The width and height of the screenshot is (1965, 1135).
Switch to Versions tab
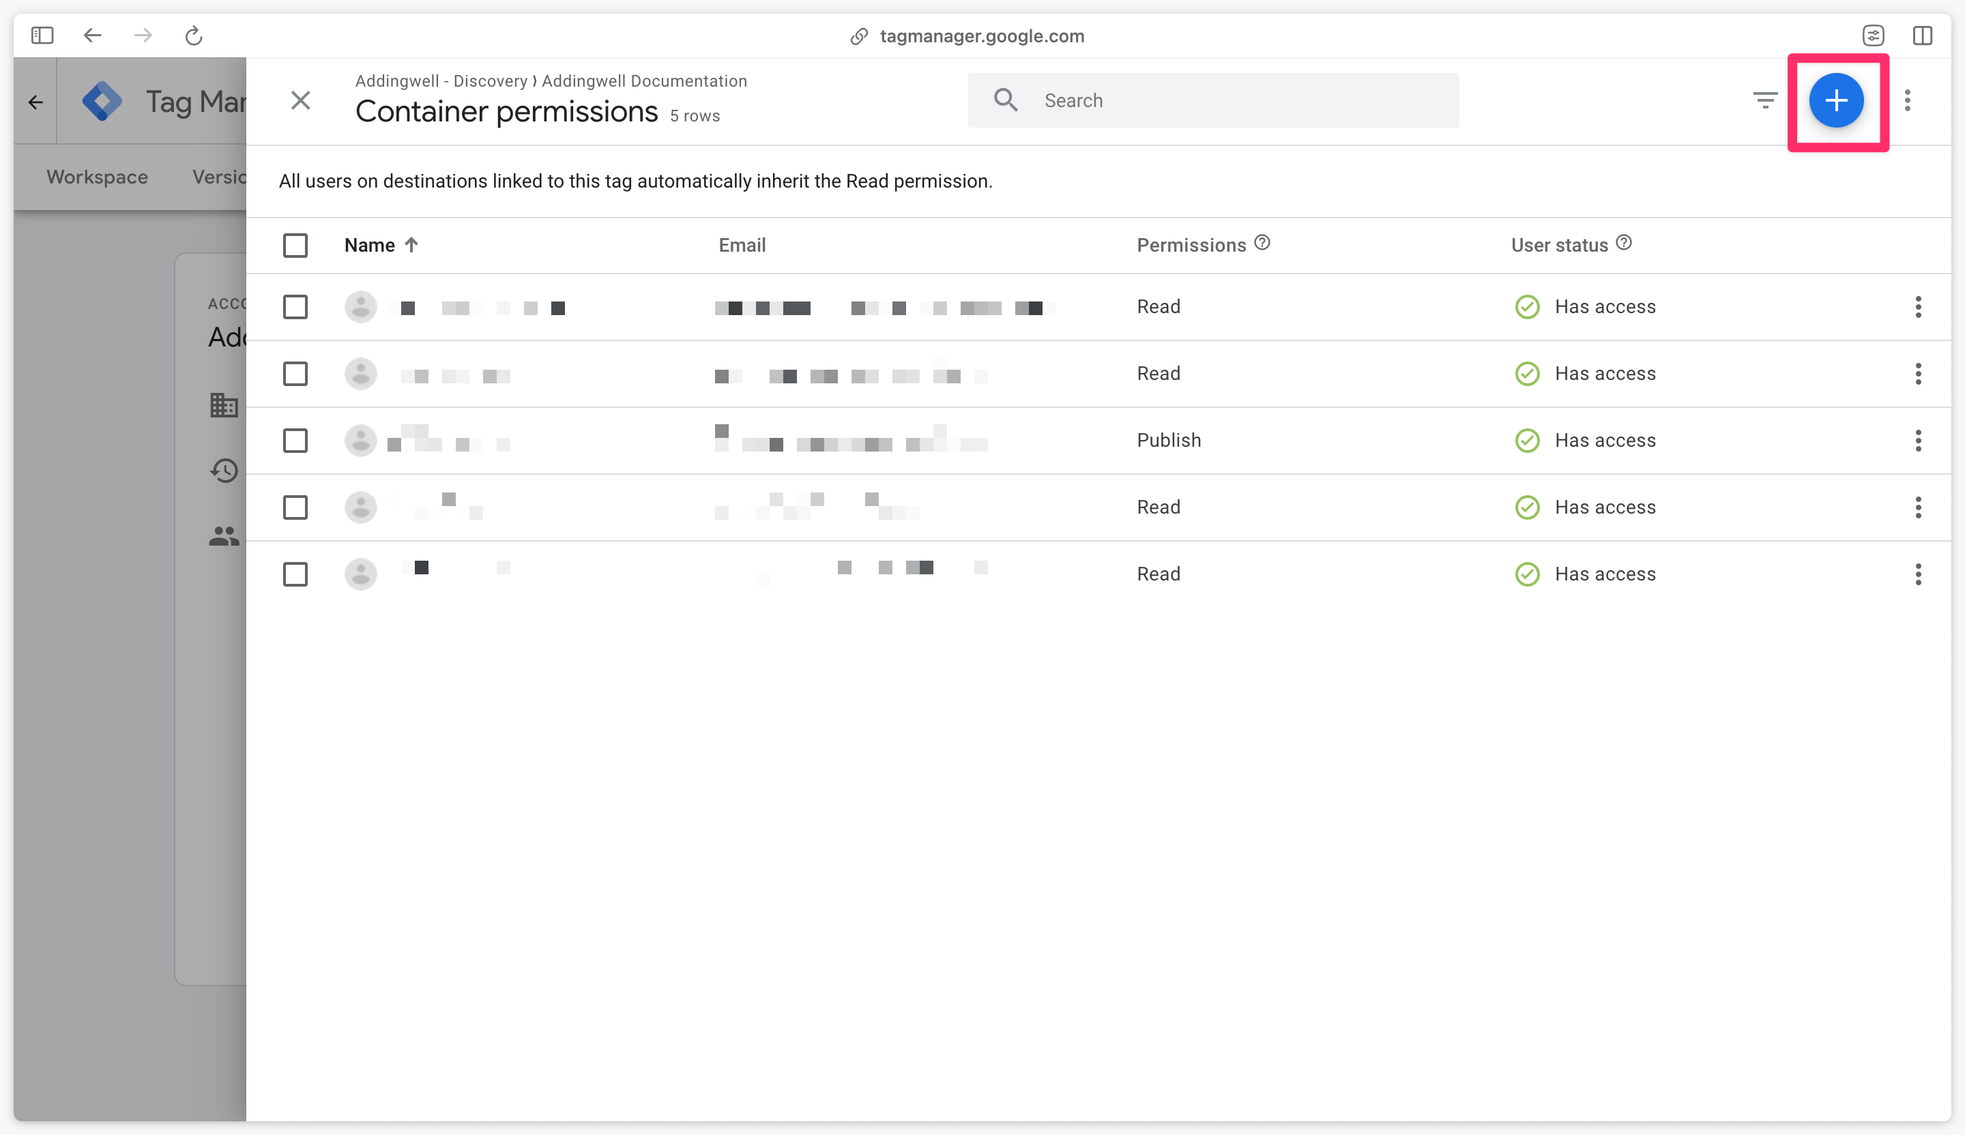(x=215, y=176)
